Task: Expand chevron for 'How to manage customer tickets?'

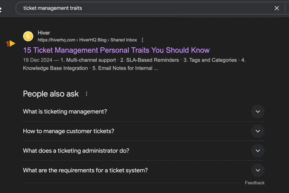Action: click(258, 131)
